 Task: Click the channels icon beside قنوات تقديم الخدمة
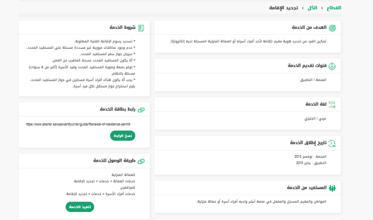point(332,66)
